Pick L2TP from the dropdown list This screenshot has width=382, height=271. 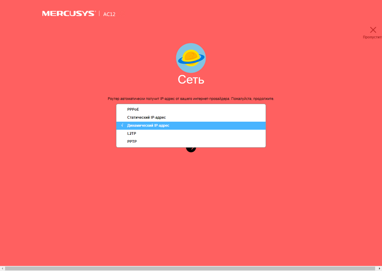(191, 134)
